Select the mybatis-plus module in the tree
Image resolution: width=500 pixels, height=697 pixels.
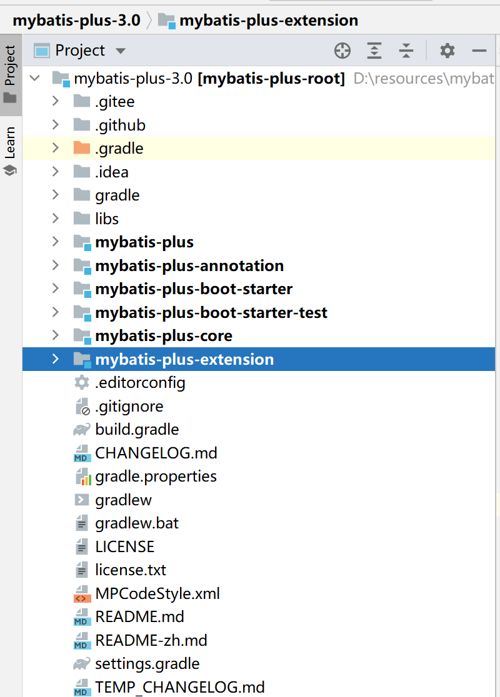(x=144, y=242)
